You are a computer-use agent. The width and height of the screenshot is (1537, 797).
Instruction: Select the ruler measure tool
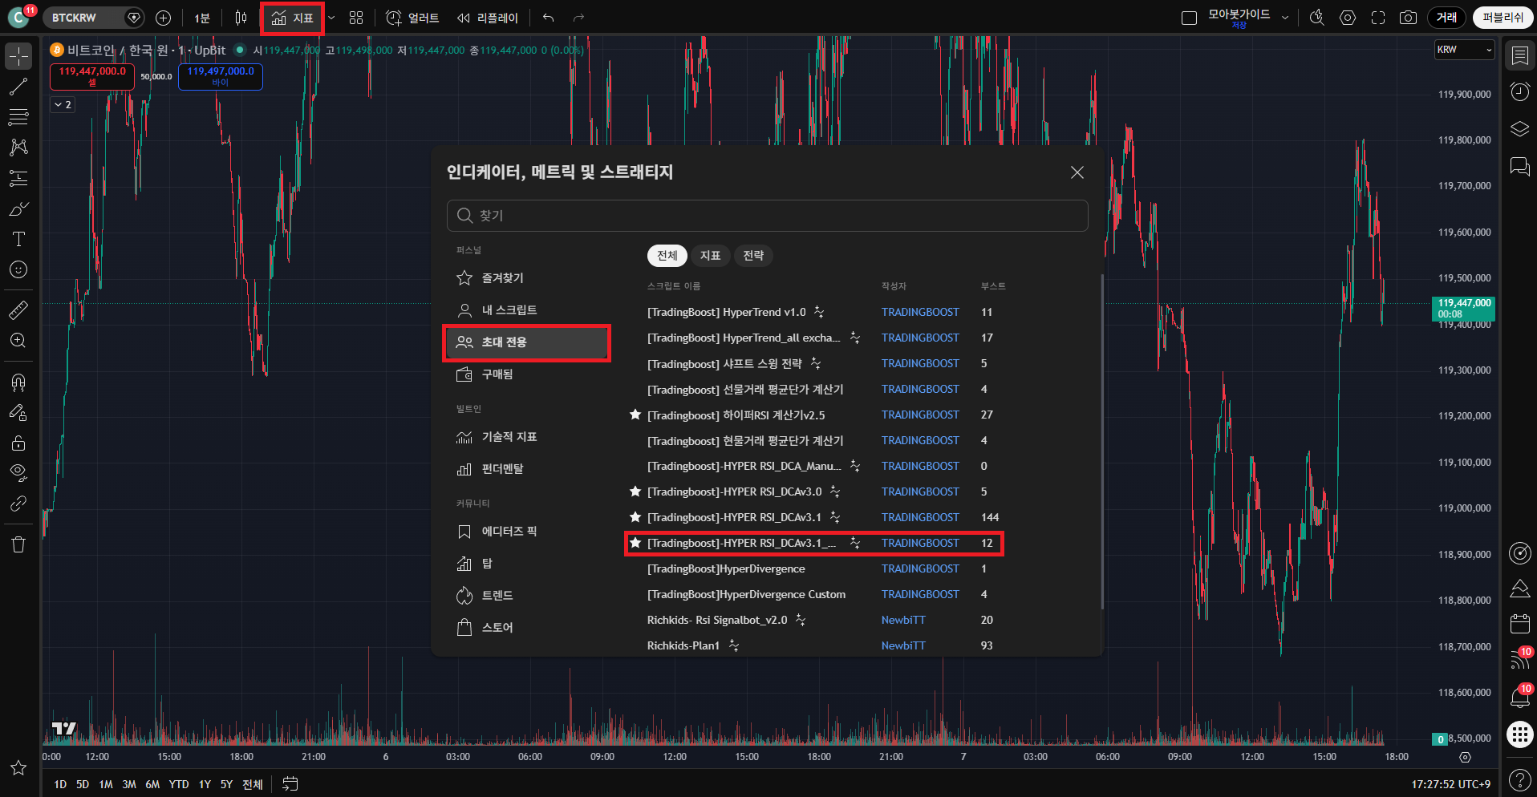[x=18, y=309]
